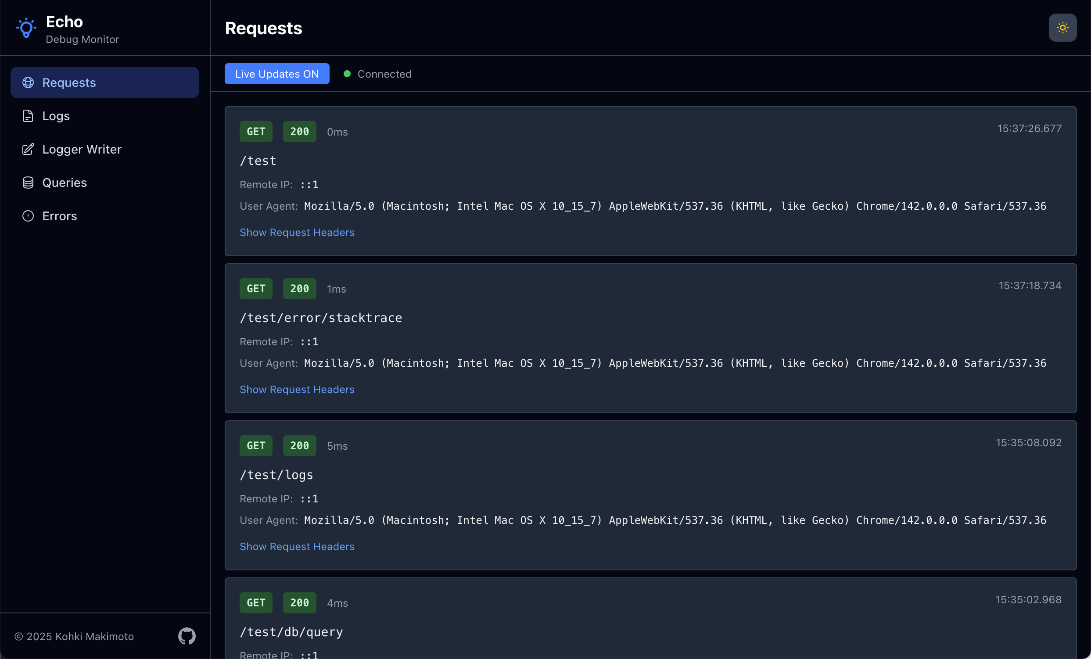Open the Errors section
The width and height of the screenshot is (1091, 659).
click(x=59, y=216)
